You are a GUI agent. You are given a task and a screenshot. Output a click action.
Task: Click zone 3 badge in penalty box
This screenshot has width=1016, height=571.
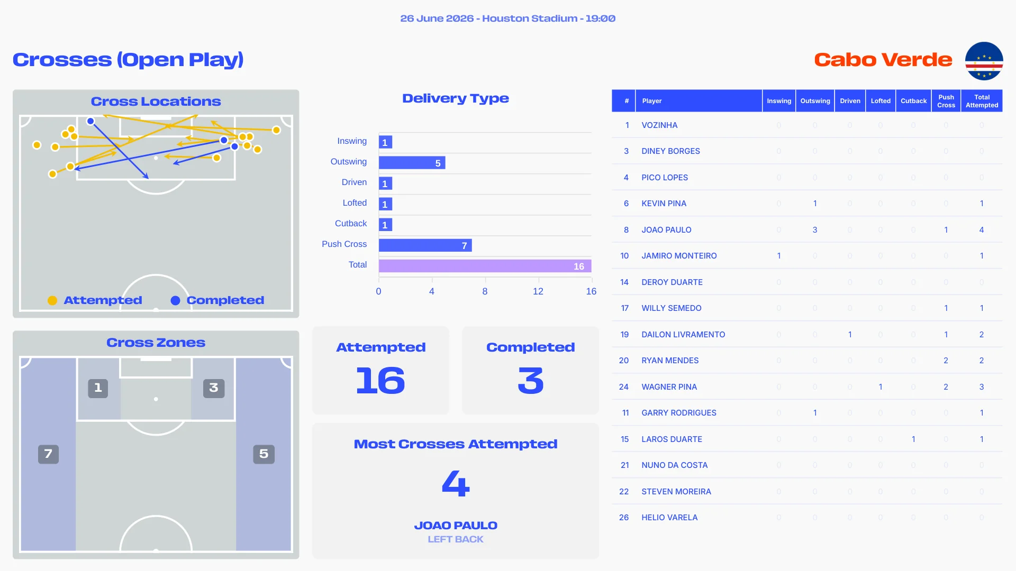point(214,388)
